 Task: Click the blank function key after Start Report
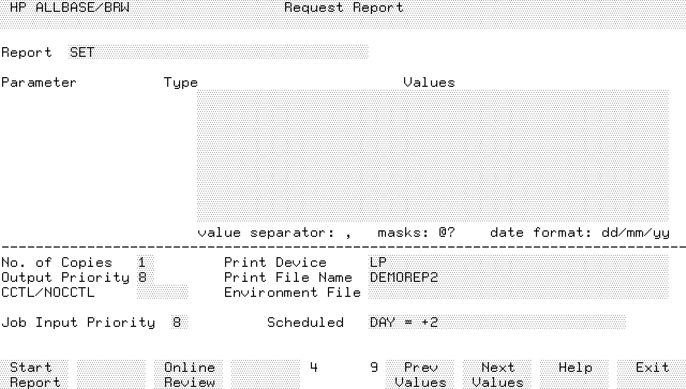pos(111,375)
